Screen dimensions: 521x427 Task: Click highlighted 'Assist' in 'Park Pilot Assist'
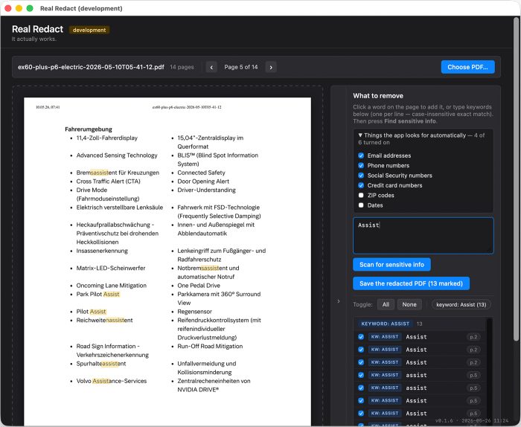pyautogui.click(x=112, y=294)
